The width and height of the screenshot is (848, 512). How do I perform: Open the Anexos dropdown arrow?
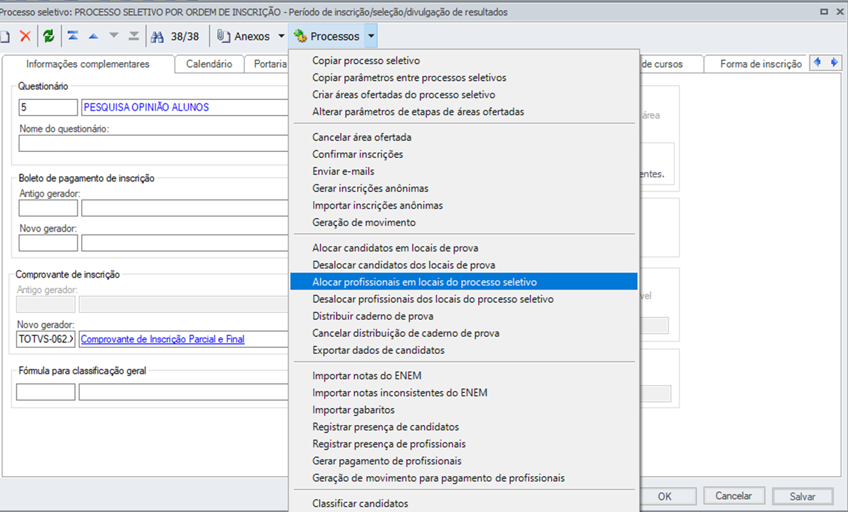click(x=281, y=36)
